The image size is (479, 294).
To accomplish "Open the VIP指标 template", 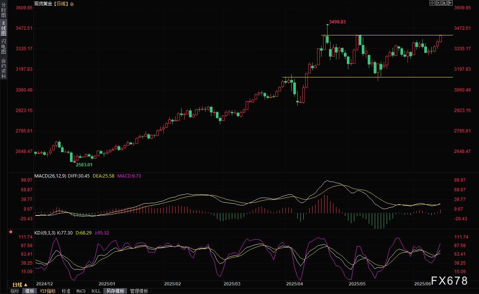I will tap(48, 291).
